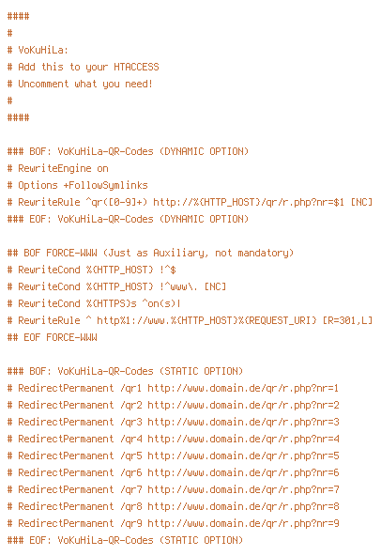Screen dimensions: 381x556
Task: Click the 'Add this to your HTACCESS' line
Action: coord(83,67)
